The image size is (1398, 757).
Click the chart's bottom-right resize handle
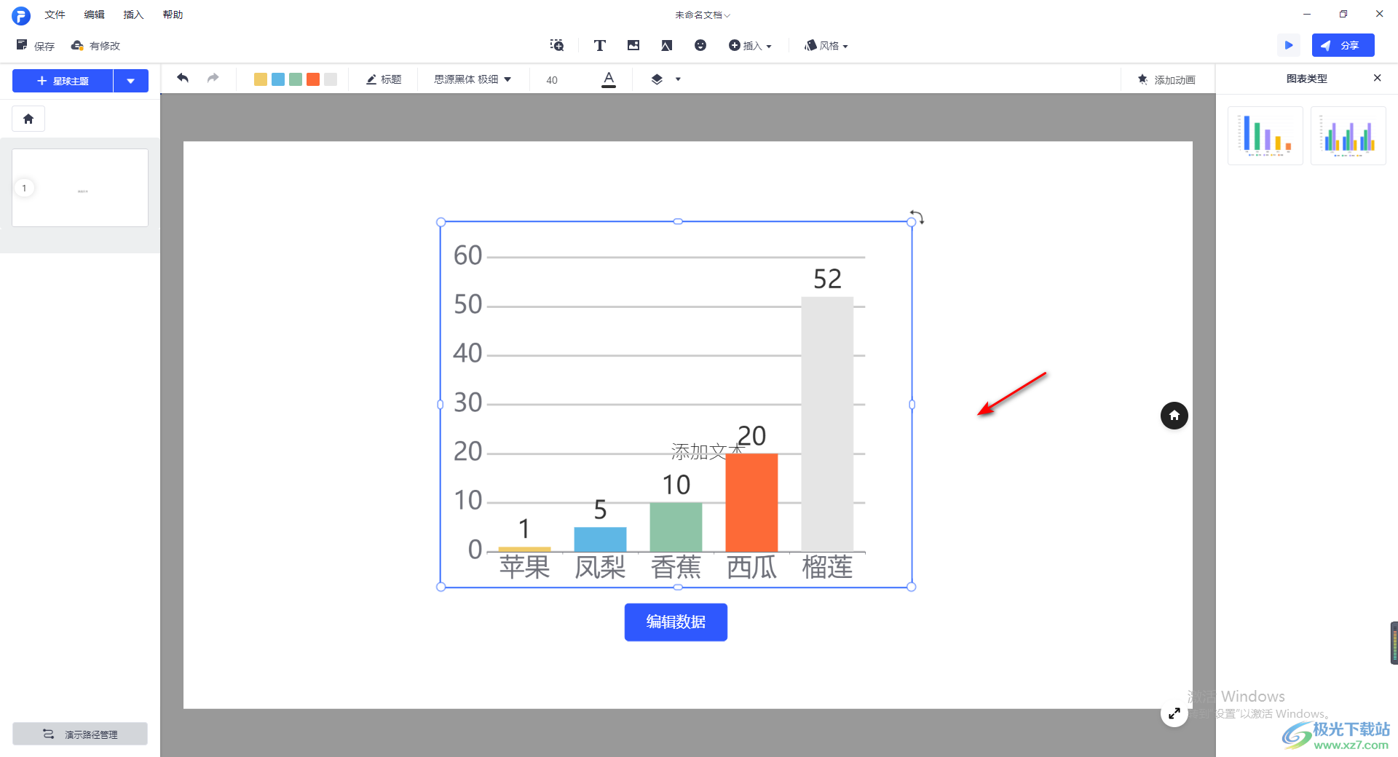coord(912,587)
